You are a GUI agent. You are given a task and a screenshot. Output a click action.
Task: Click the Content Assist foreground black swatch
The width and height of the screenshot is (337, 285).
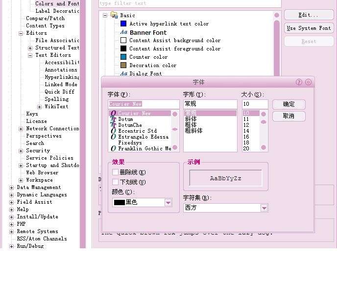tap(123, 48)
